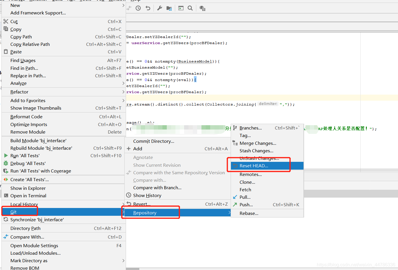
Task: Click the bug icon for Debug 'All Tests'
Action: click(x=6, y=163)
